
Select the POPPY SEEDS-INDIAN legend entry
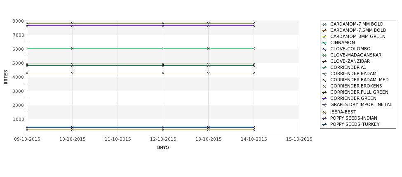pyautogui.click(x=353, y=118)
